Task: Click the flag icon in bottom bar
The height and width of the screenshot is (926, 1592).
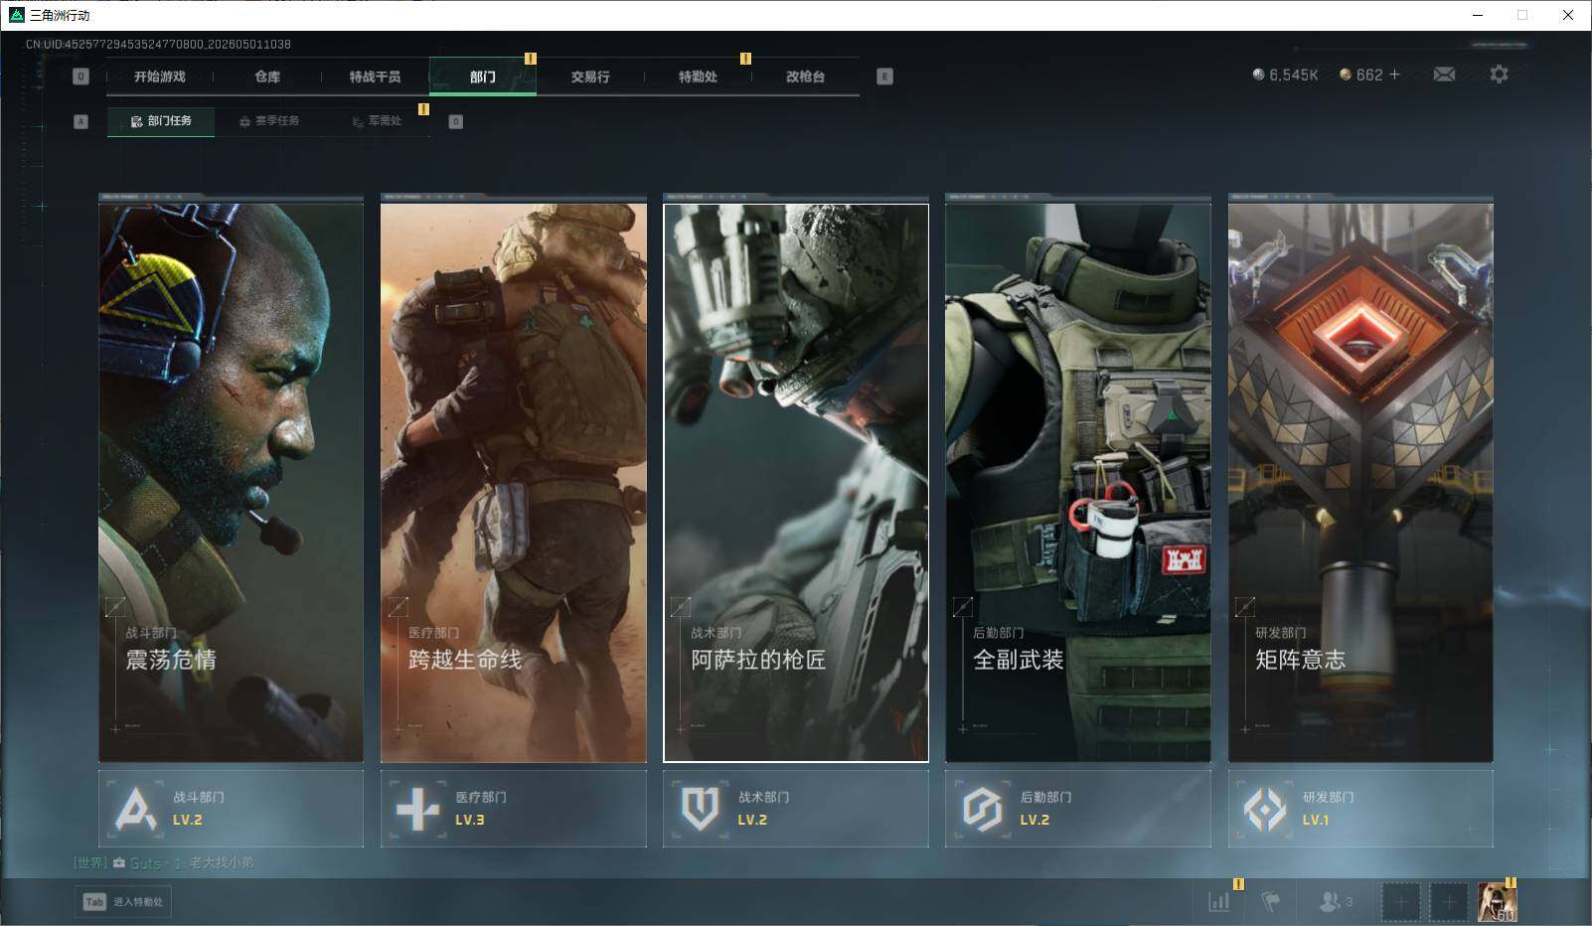Action: [x=1270, y=901]
